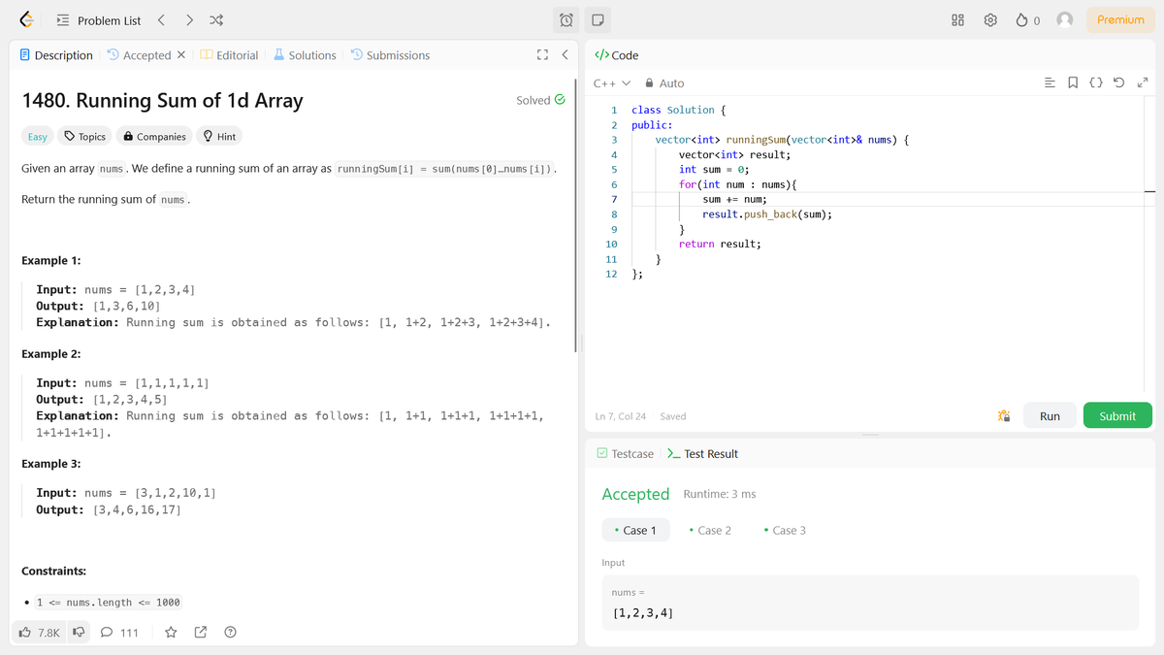Select Case 1 result
The width and height of the screenshot is (1164, 655).
(635, 530)
